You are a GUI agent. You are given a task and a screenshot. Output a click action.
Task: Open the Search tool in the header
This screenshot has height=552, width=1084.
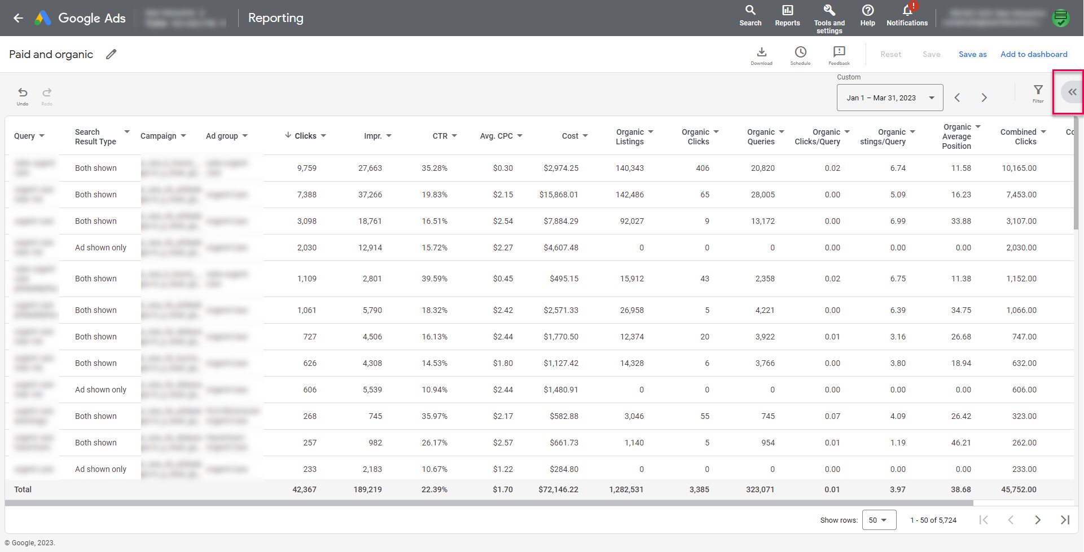coord(750,15)
